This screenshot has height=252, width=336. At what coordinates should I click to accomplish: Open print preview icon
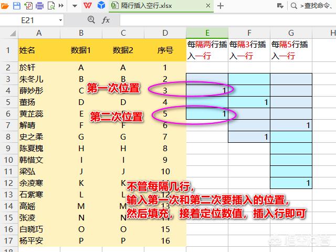pos(51,6)
